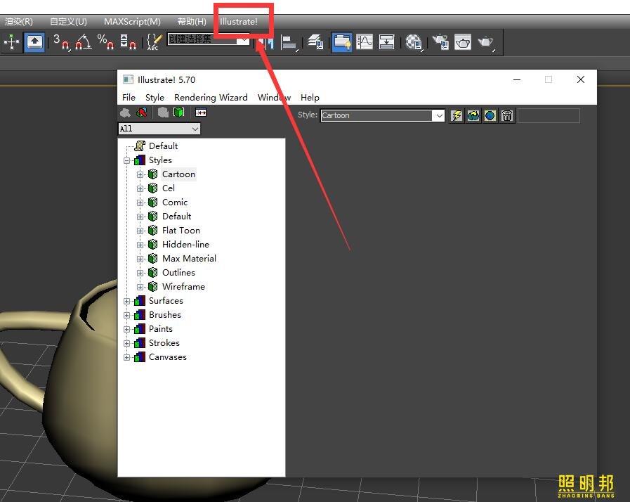
Task: Select the move transform tool in the 3ds Max toolbar
Action: (12, 42)
